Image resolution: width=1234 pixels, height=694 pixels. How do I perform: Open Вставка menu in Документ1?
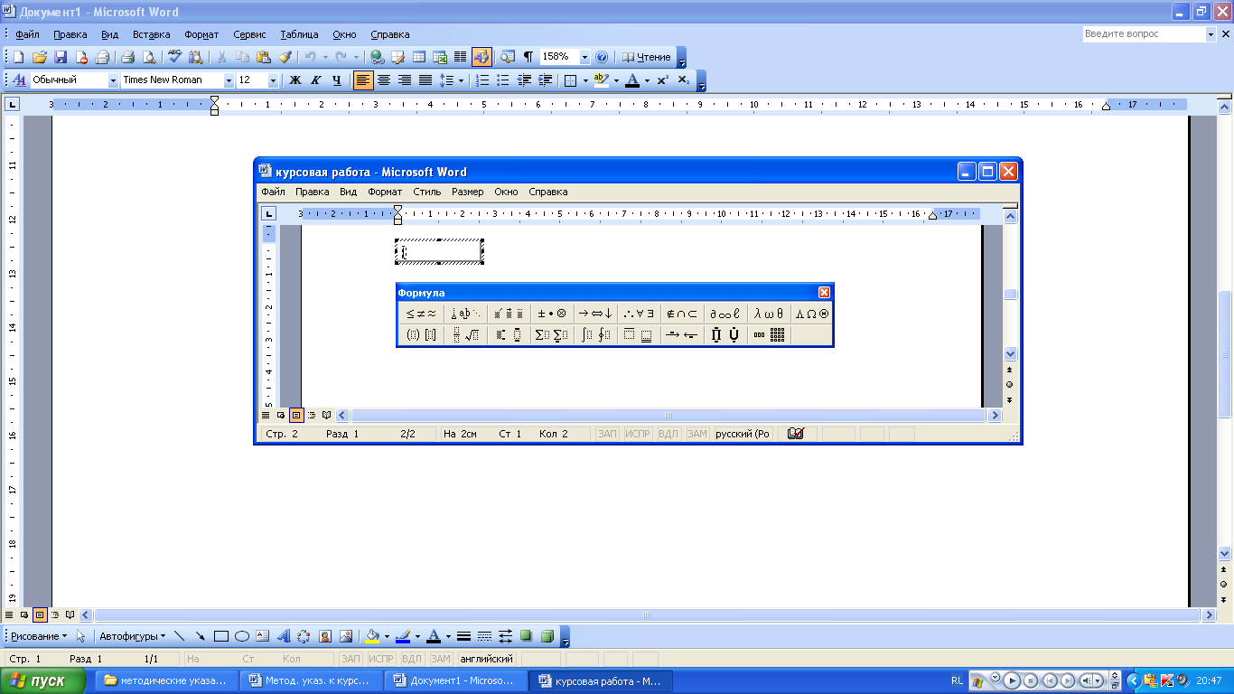coord(151,34)
